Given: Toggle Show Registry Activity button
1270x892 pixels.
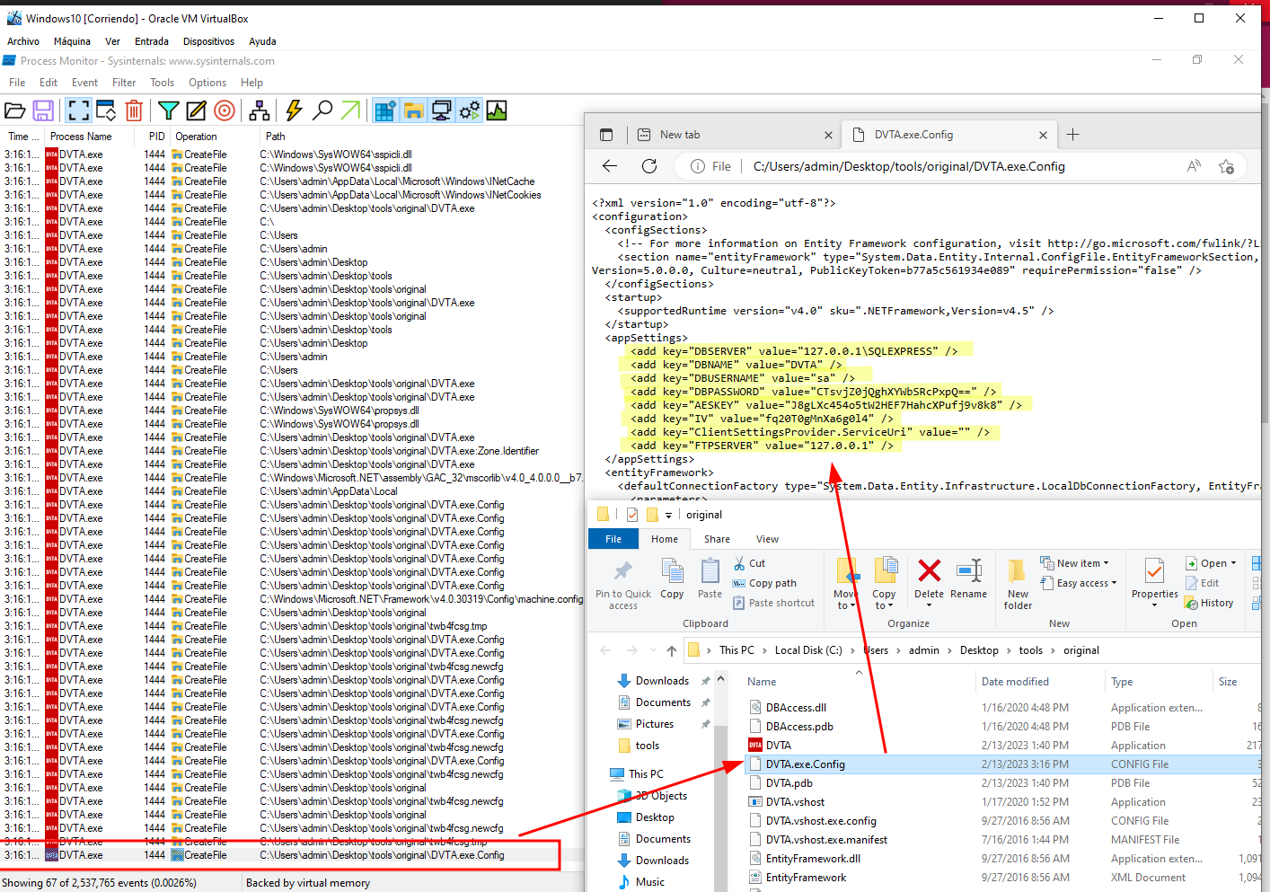Looking at the screenshot, I should pyautogui.click(x=385, y=110).
